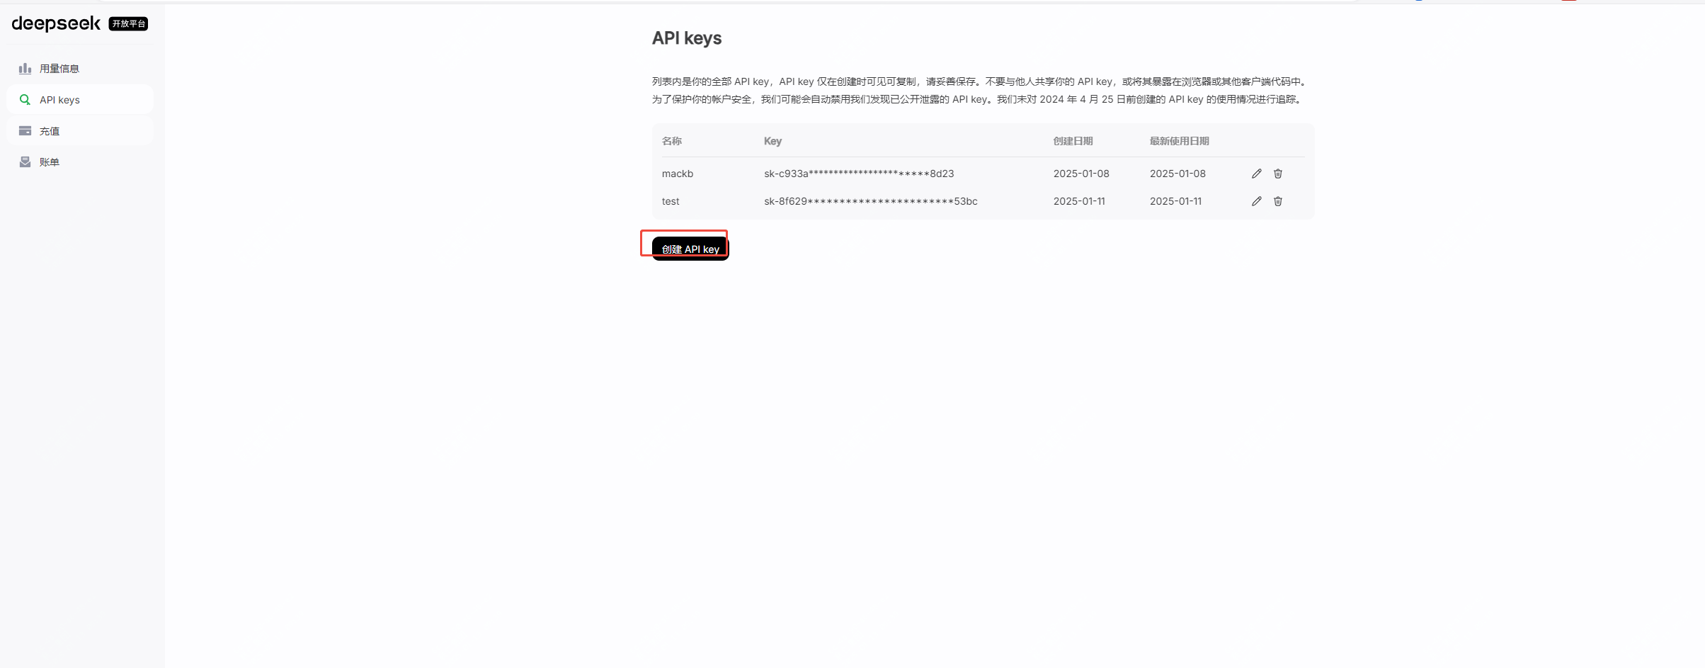Image resolution: width=1705 pixels, height=668 pixels.
Task: Click the bar chart icon for 用量信息
Action: (25, 69)
